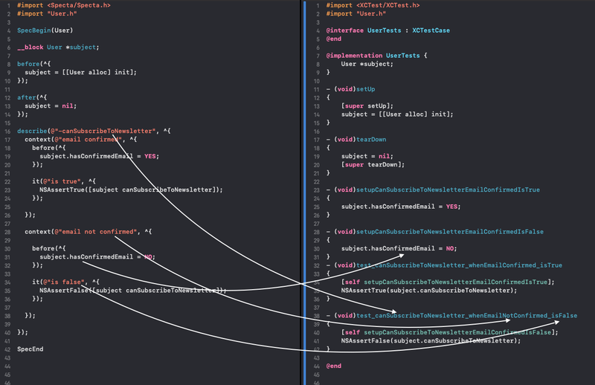
Task: Click the after(^{ block opener
Action: click(x=32, y=97)
